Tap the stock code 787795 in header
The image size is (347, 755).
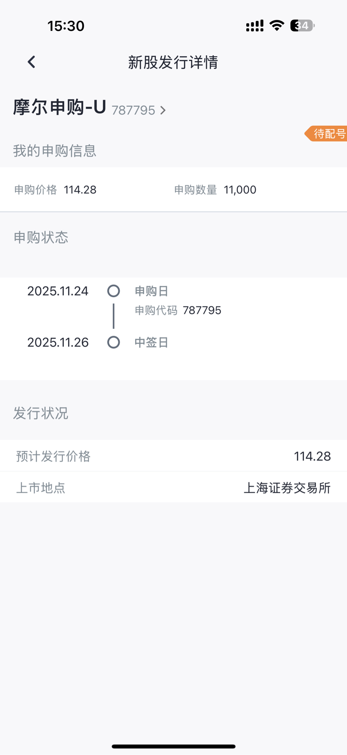click(x=133, y=110)
